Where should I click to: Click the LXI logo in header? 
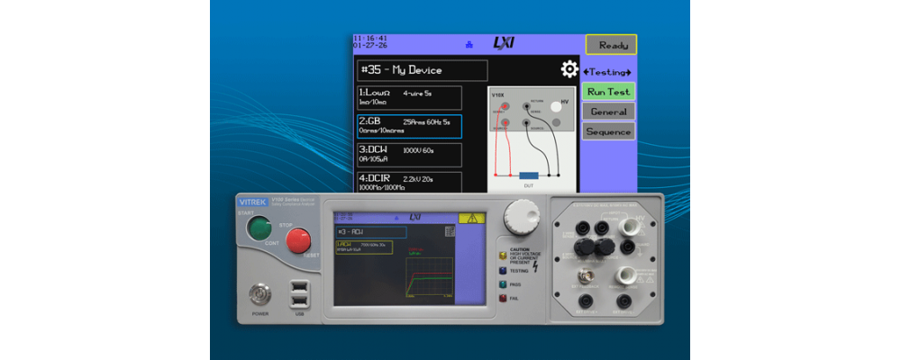click(505, 43)
